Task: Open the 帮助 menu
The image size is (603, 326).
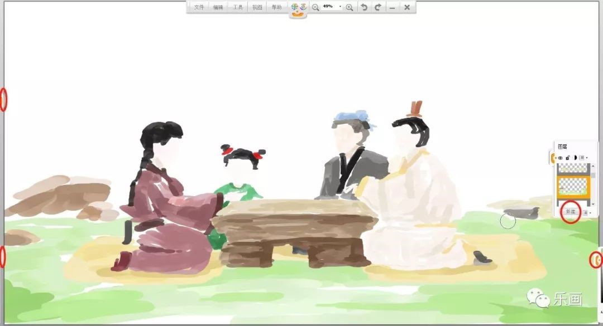Action: pos(276,7)
